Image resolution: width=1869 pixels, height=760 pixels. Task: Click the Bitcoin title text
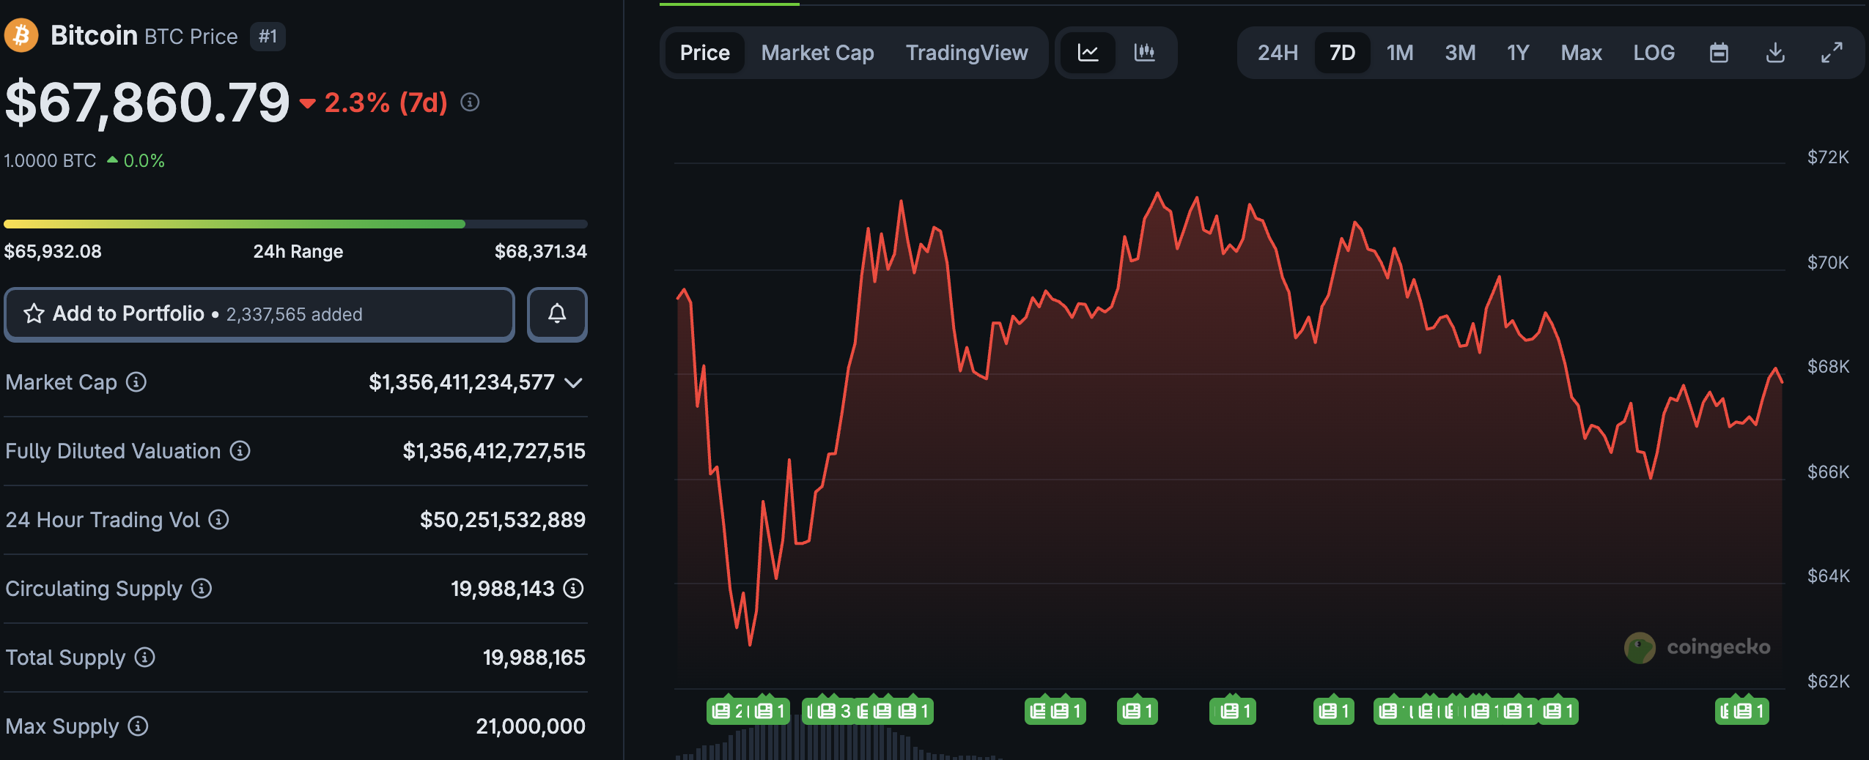point(94,35)
